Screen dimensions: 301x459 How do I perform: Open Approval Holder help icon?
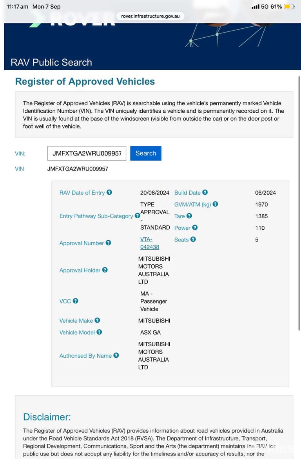coord(105,270)
